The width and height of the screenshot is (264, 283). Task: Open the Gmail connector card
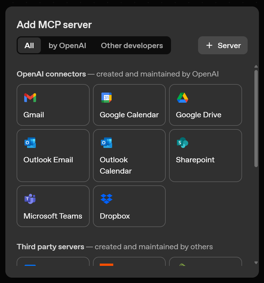(x=53, y=105)
